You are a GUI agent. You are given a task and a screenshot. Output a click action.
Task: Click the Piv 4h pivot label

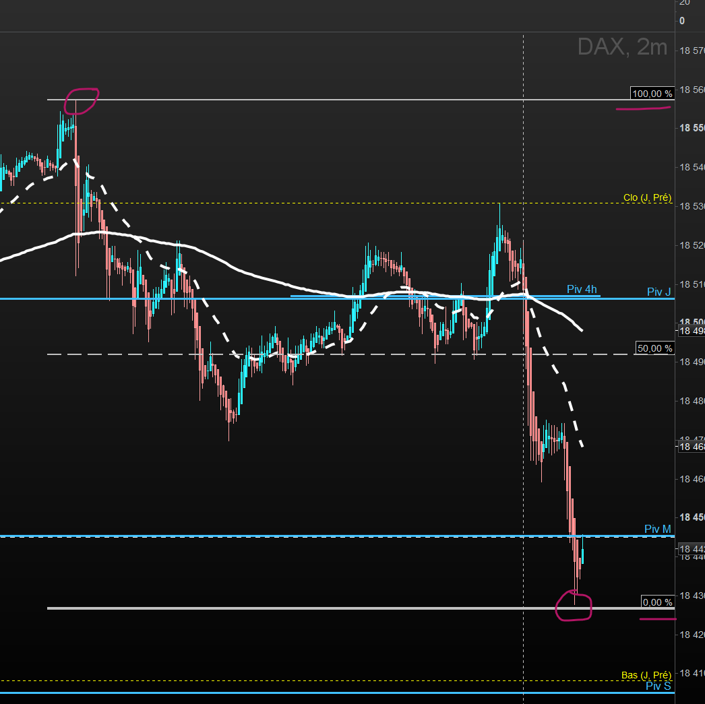tap(582, 289)
